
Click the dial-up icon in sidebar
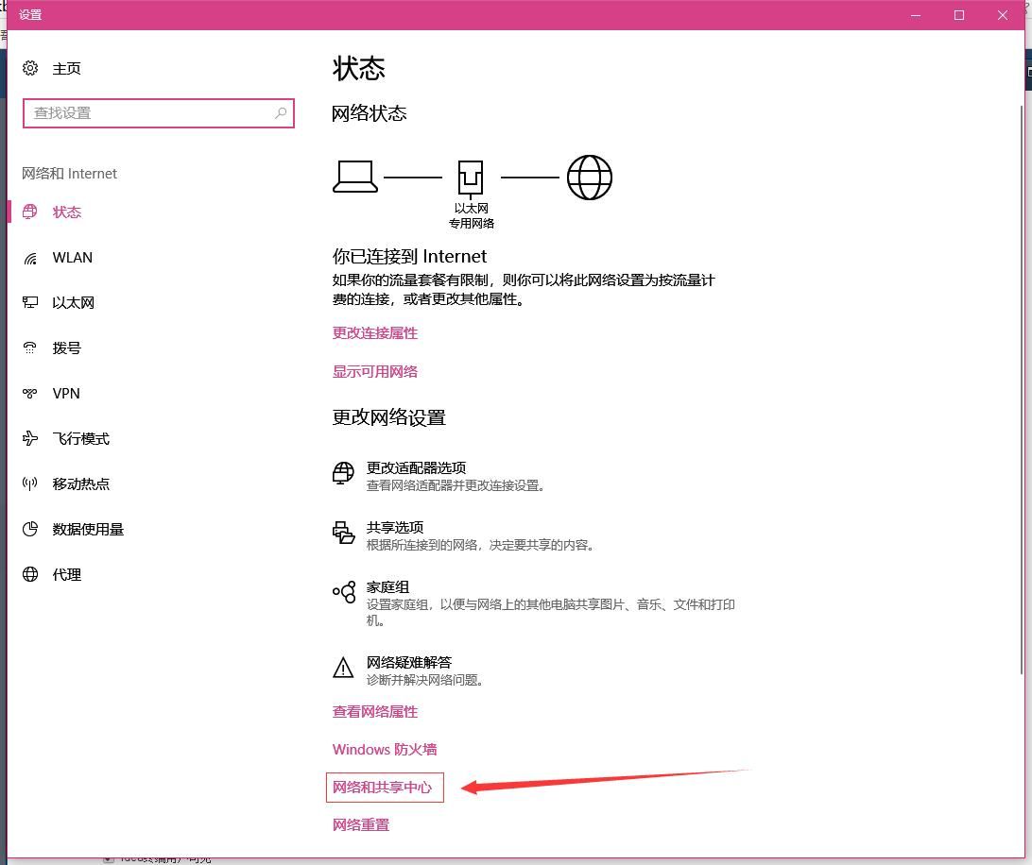tap(30, 348)
